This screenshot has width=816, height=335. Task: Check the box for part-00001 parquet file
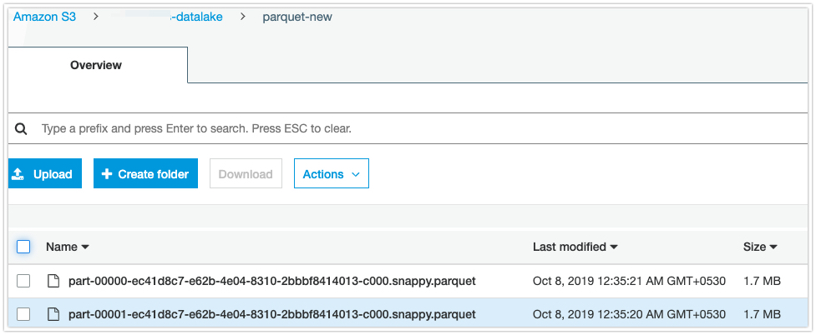click(x=23, y=314)
